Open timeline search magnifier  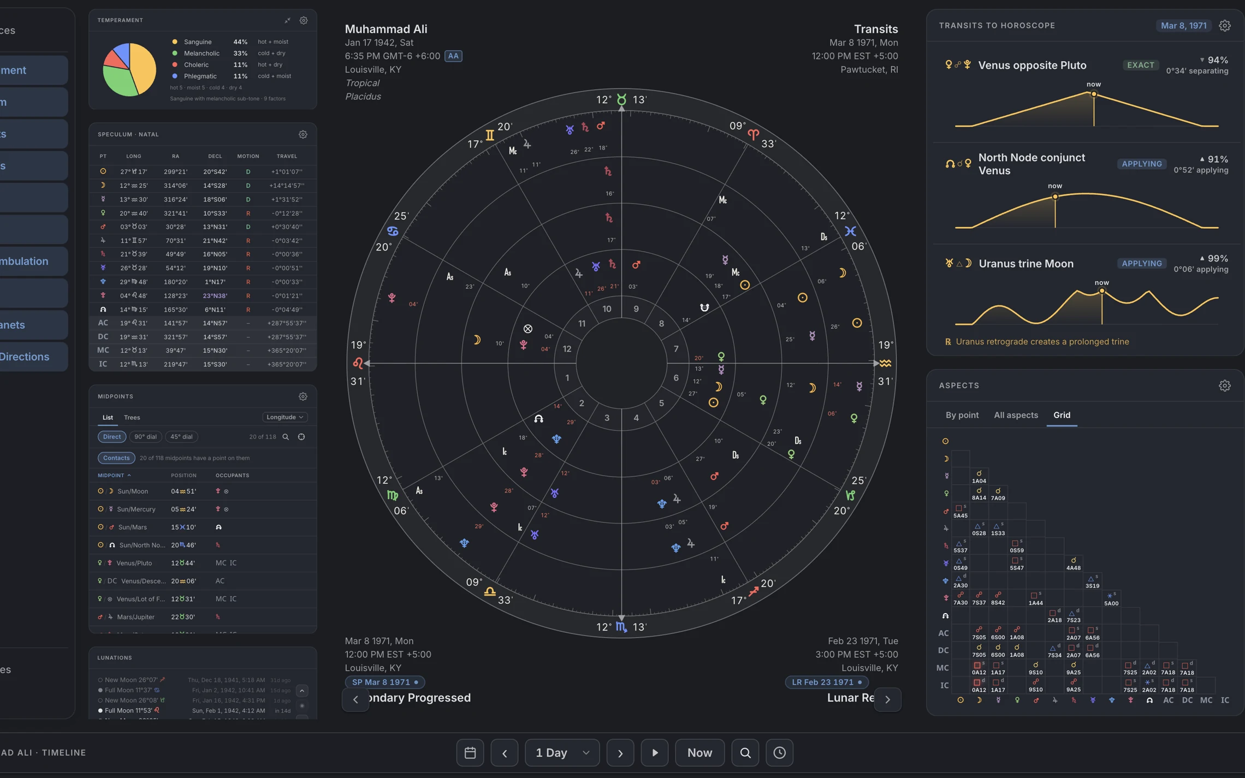[745, 752]
